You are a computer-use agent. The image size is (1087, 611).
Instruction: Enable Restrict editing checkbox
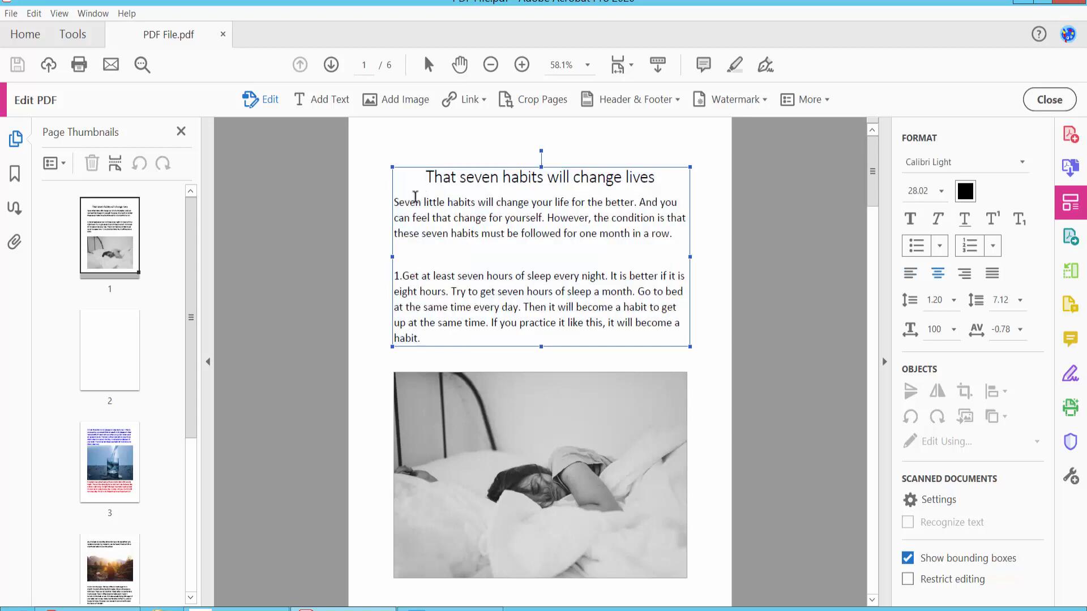[x=908, y=579]
